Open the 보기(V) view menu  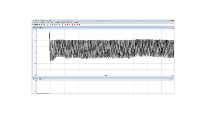64,23
